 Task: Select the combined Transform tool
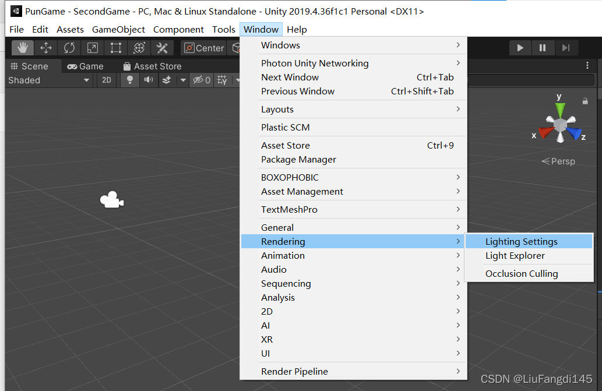point(139,48)
